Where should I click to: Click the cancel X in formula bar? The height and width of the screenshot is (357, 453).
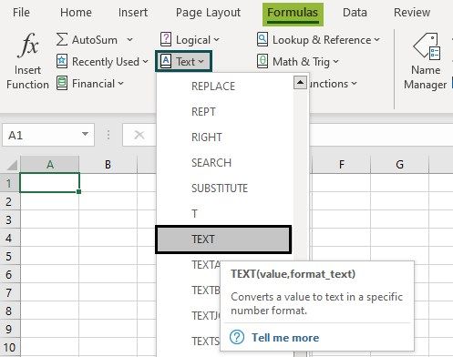[139, 135]
